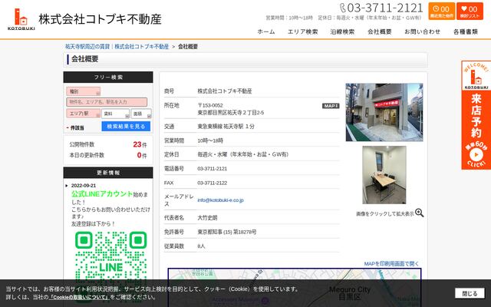Click the info@kotobuki-e.co.jp email link
491x307 pixels.
click(x=220, y=200)
